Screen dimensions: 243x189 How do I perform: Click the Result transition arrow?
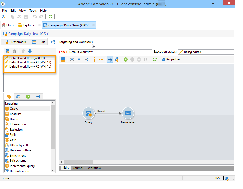tap(108, 113)
